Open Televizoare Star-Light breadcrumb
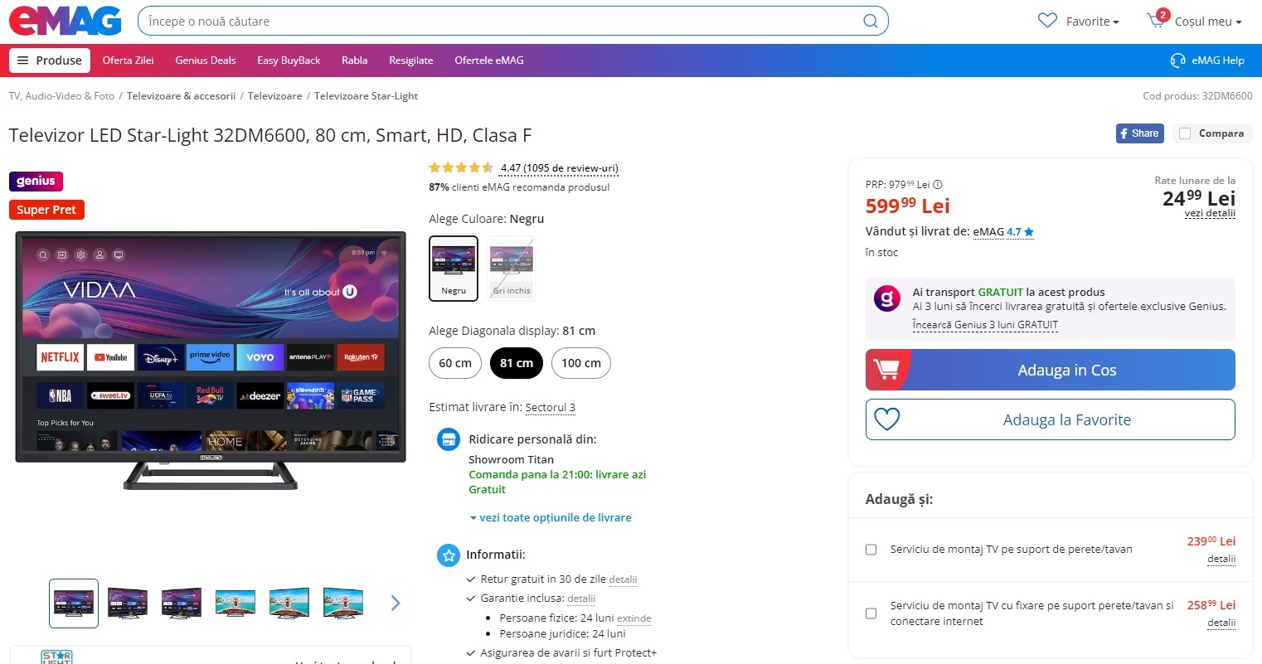Screen dimensions: 1262x664 [366, 96]
